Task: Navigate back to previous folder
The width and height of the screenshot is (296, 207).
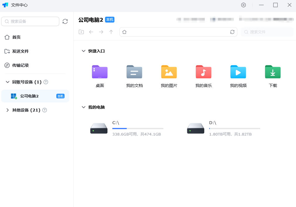Action: (x=91, y=32)
